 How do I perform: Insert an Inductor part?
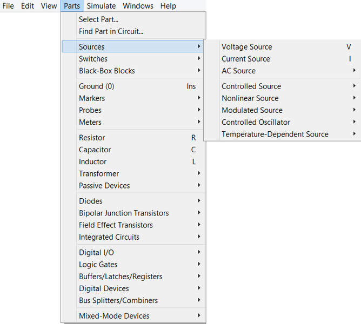coord(92,161)
